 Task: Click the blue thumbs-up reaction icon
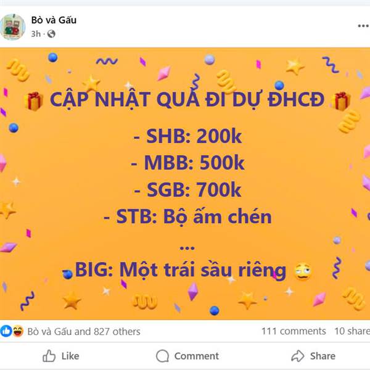pos(6,331)
